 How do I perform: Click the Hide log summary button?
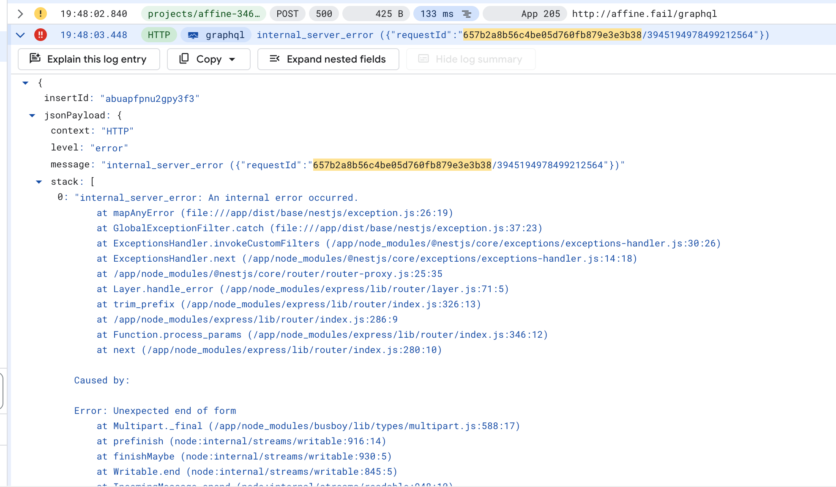coord(471,59)
